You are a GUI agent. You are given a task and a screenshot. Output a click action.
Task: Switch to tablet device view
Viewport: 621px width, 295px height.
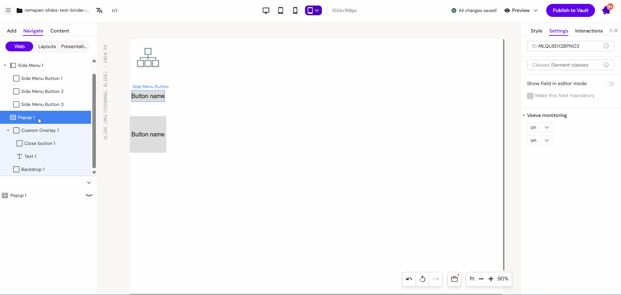tap(281, 10)
